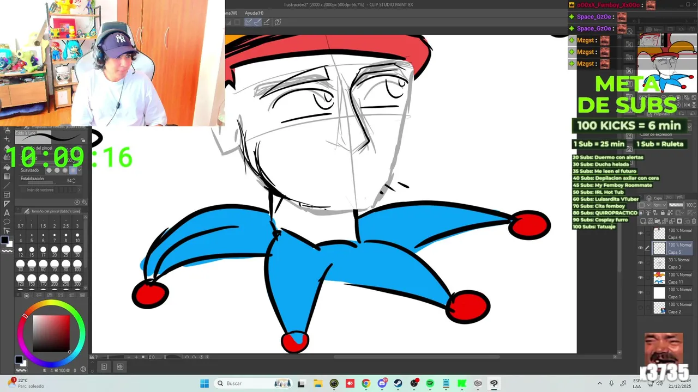Viewport: 698px width, 392px height.
Task: Expand the Imán de vectores arrow
Action: (x=79, y=190)
